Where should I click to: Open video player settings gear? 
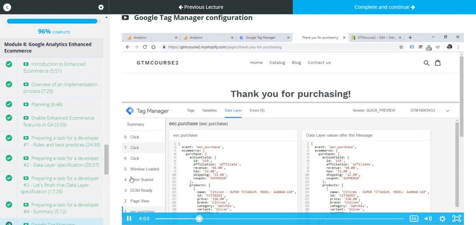pos(443,219)
